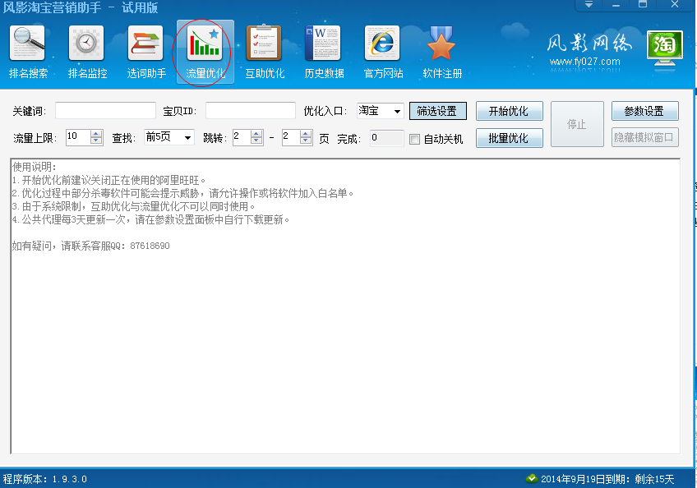Click inside the 使用说明 text area
The image size is (697, 488).
coord(345,306)
